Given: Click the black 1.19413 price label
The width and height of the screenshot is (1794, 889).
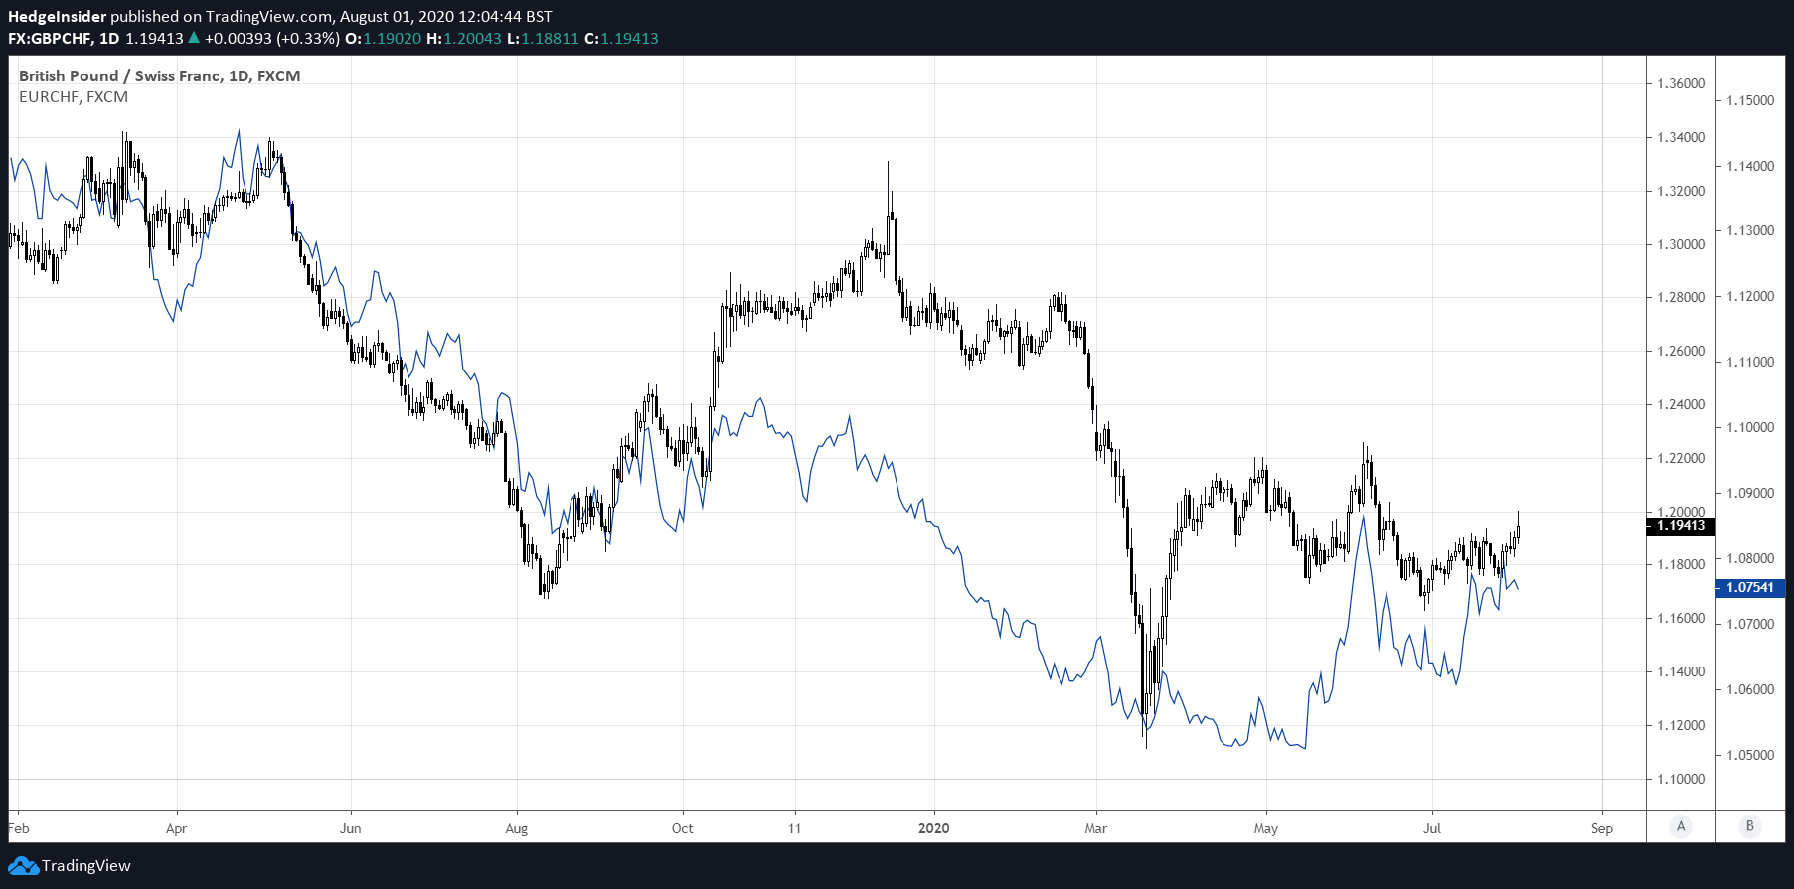Looking at the screenshot, I should (x=1681, y=526).
